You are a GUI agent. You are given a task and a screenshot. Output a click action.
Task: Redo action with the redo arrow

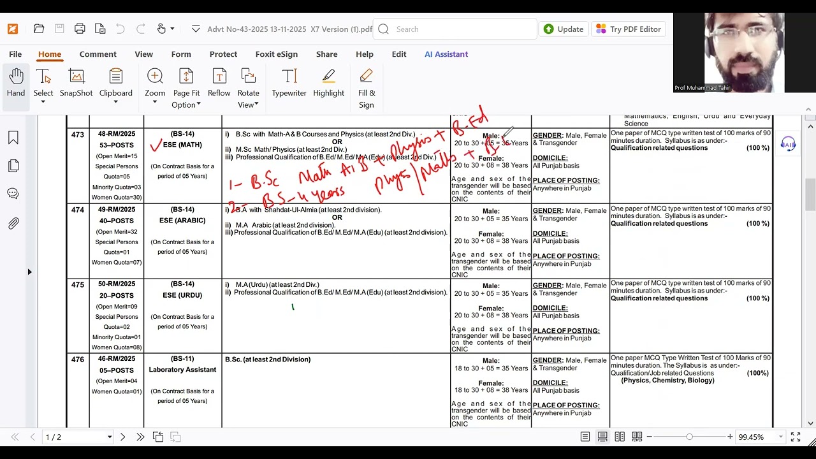(141, 29)
